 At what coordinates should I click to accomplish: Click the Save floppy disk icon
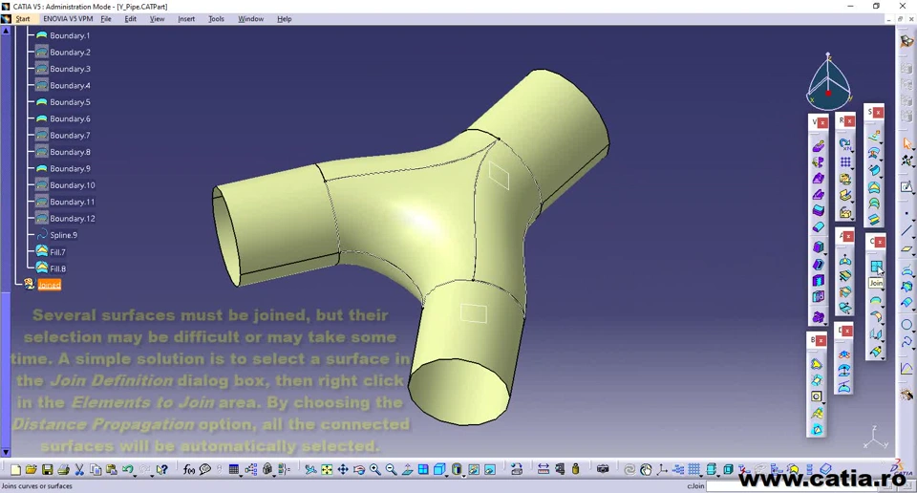(48, 469)
